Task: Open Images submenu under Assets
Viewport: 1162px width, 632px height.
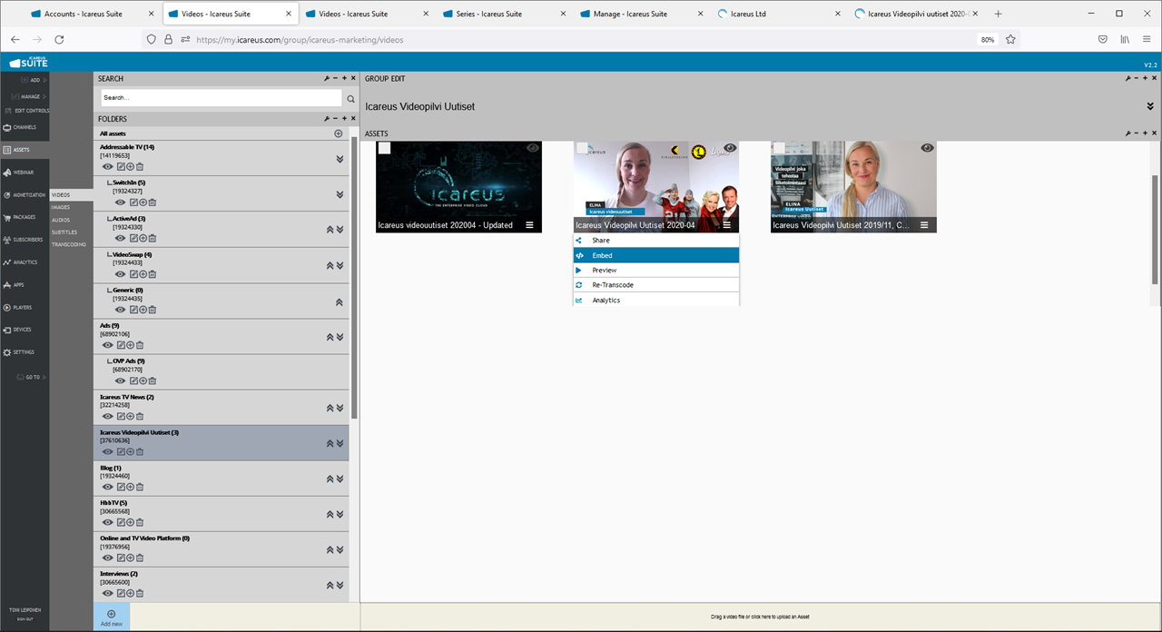Action: 61,207
